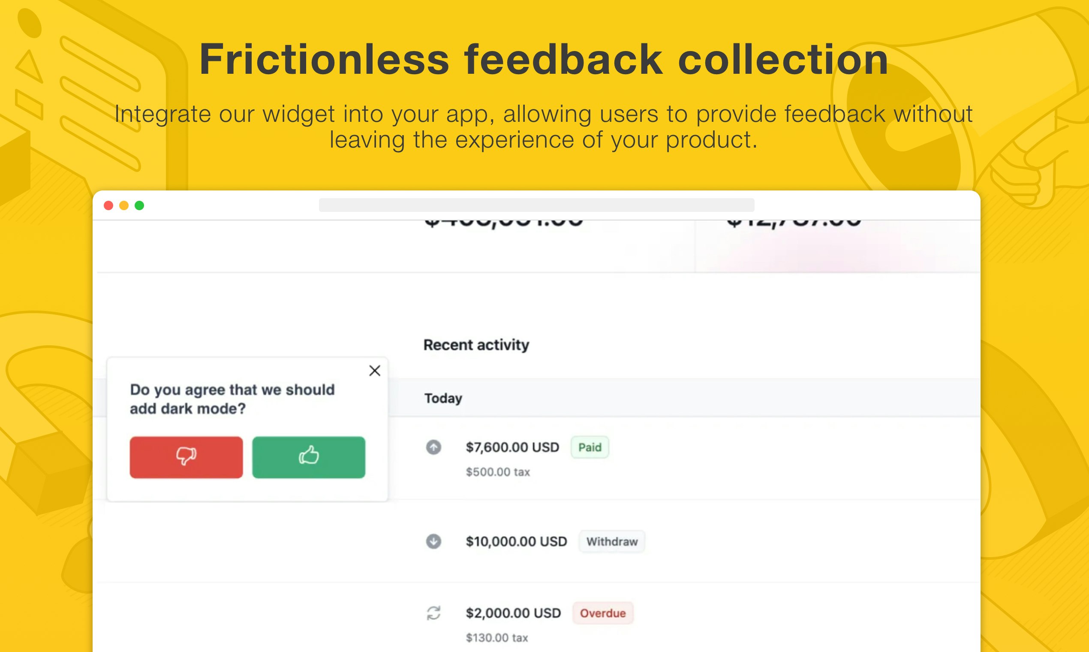
Task: Click the Recent activity heading
Action: point(476,345)
